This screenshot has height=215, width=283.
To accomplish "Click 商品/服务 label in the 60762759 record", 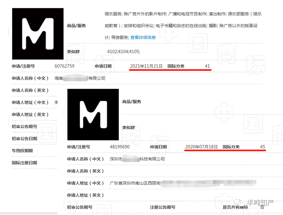I will 76,26.
